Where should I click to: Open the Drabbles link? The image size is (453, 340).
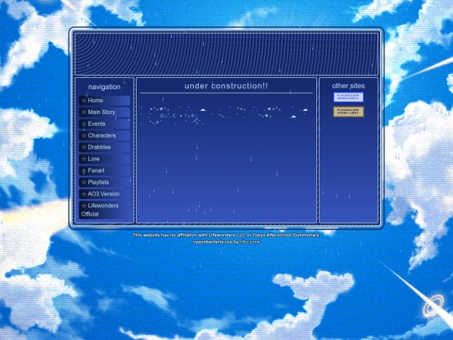104,147
